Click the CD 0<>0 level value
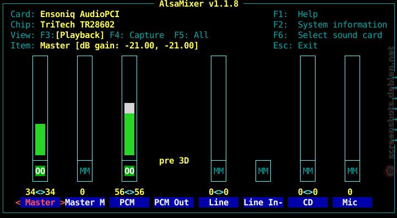 [x=308, y=192]
